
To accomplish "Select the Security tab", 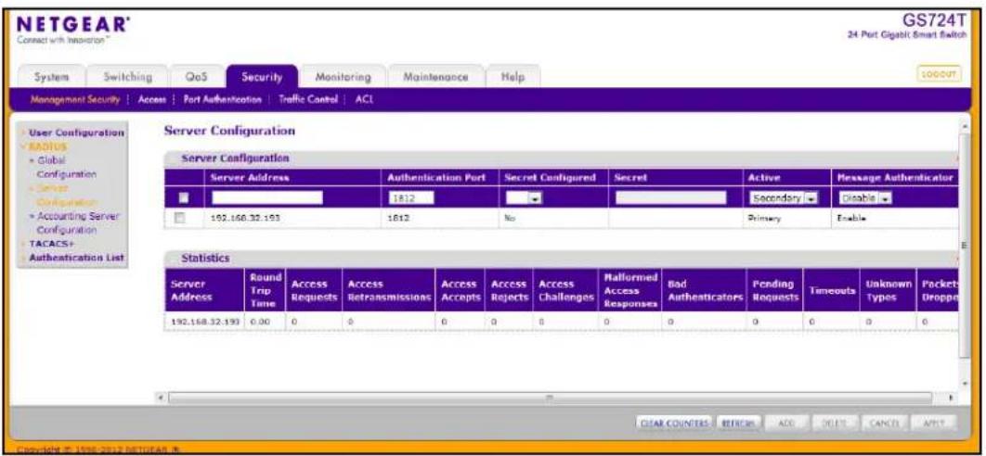I will coord(262,78).
